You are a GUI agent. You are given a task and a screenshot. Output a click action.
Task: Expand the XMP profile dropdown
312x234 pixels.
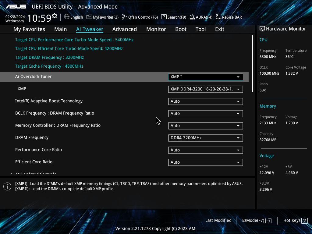point(205,89)
